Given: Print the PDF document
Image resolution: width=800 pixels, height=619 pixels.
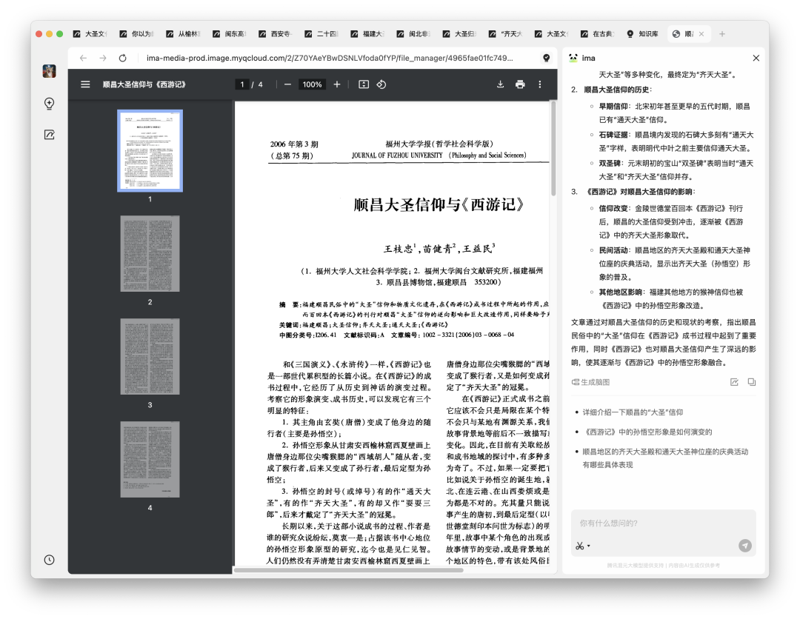Looking at the screenshot, I should (x=520, y=84).
